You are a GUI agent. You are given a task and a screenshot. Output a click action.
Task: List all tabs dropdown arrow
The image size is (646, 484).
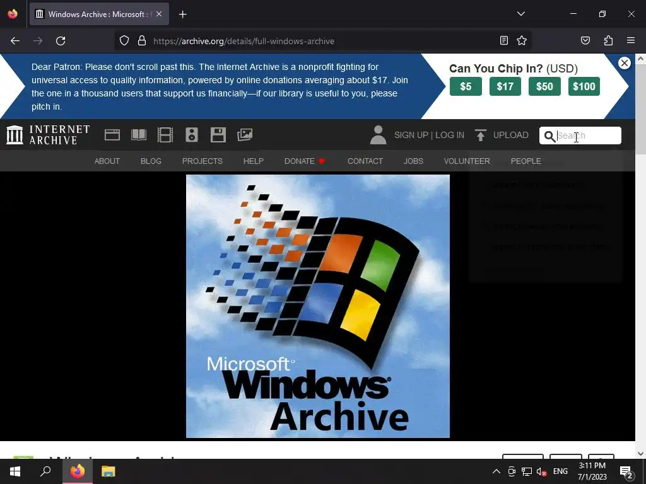tap(521, 14)
